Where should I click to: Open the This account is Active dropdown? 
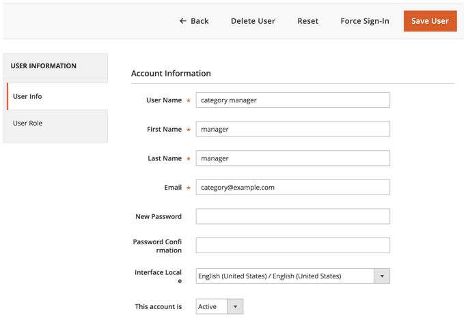[212, 307]
